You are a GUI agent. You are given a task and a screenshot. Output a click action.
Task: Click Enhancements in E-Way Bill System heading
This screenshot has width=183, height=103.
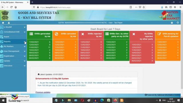click(x=52, y=79)
